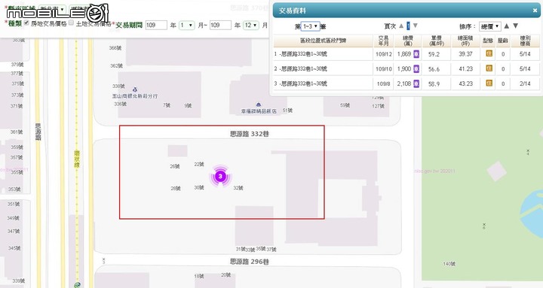This screenshot has height=288, width=543.
Task: Click the orange 住 type icon in row 1
Action: click(x=489, y=53)
